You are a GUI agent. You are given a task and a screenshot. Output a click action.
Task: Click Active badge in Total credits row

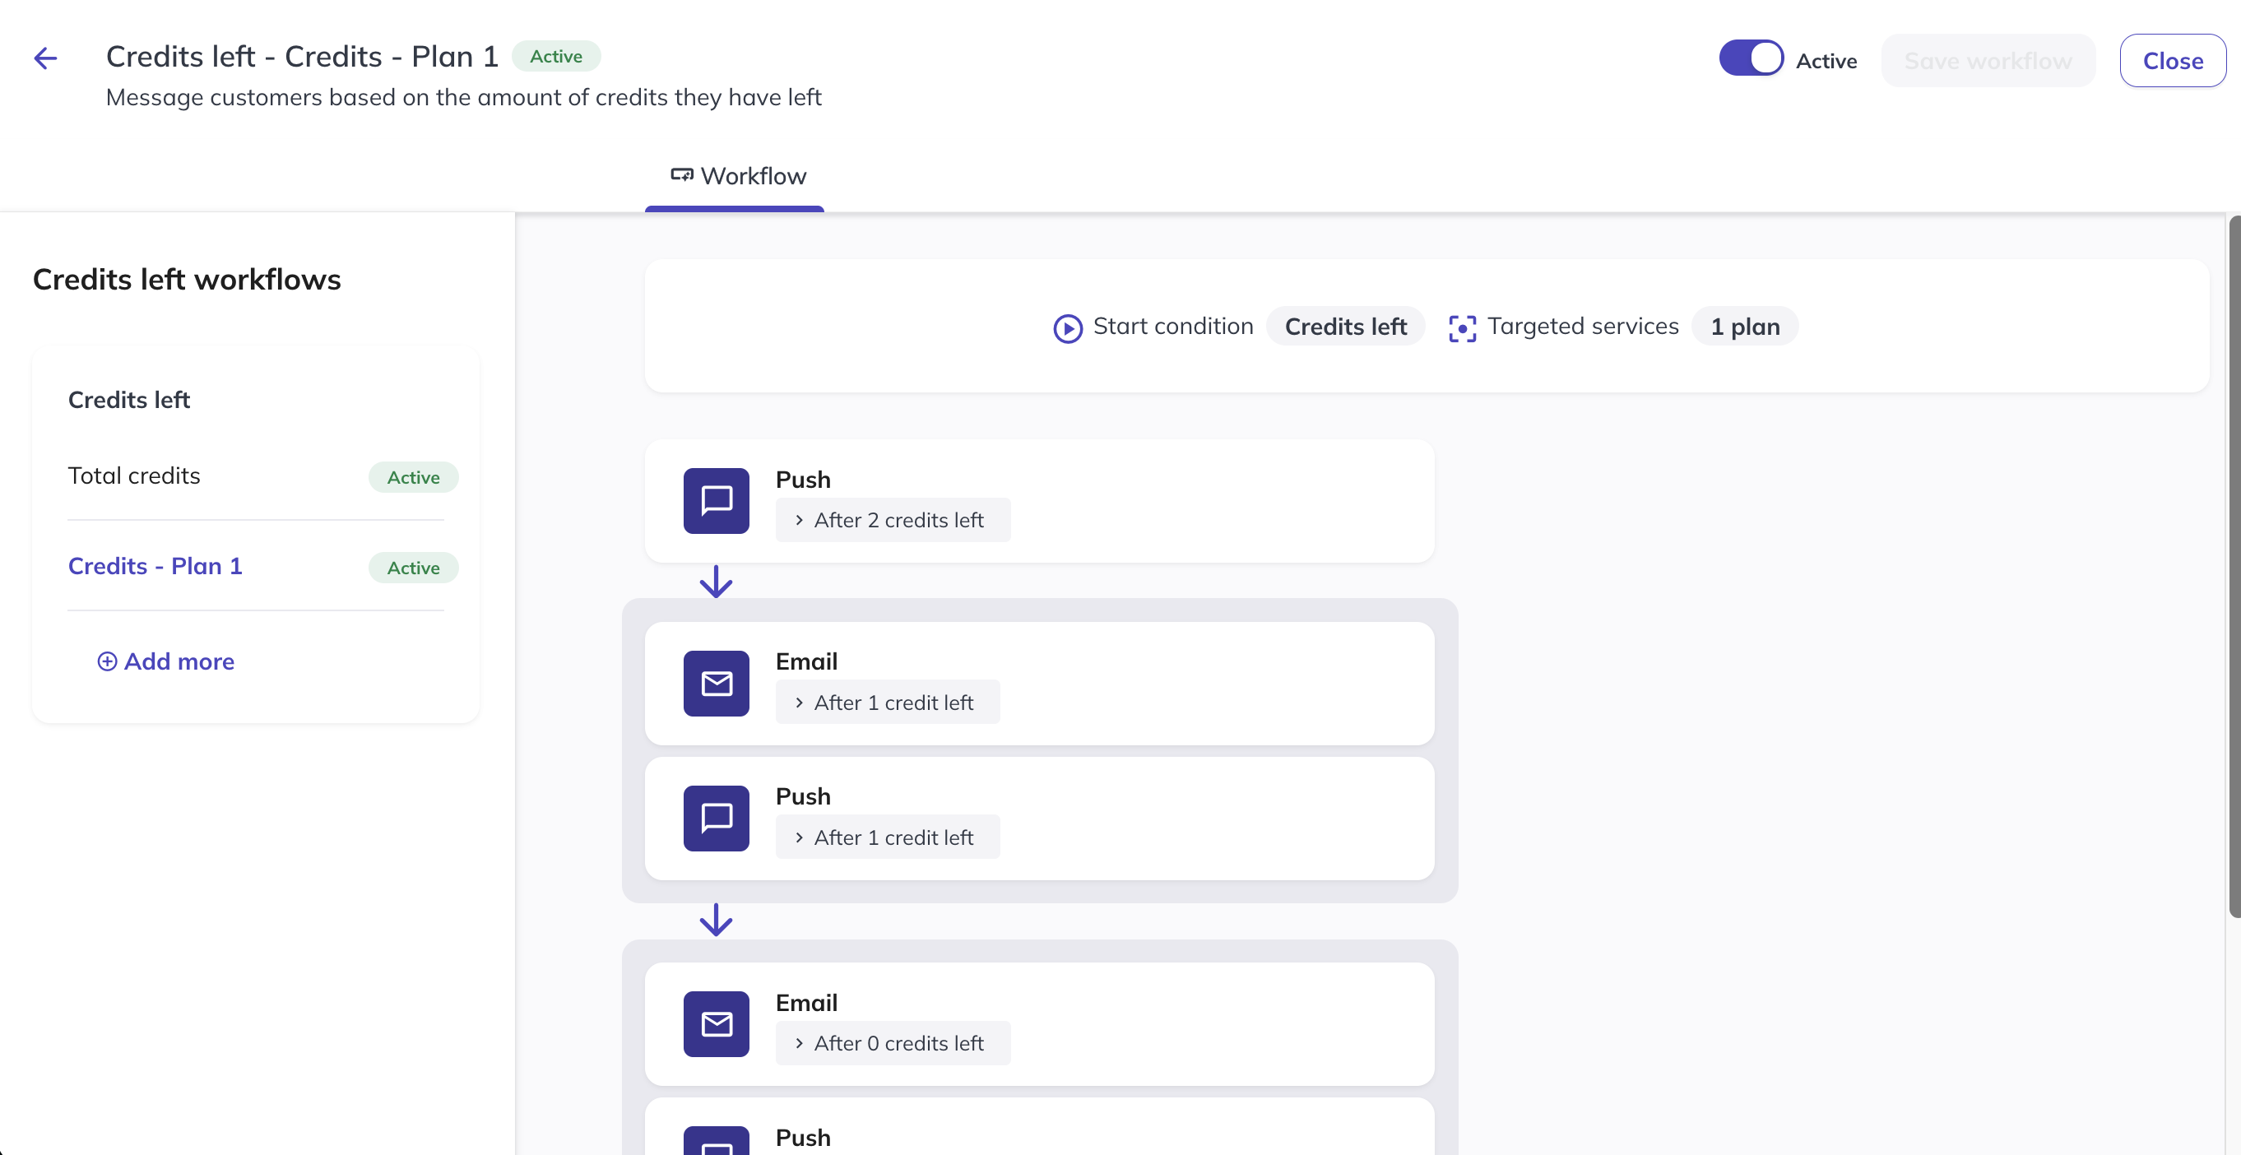pyautogui.click(x=413, y=477)
